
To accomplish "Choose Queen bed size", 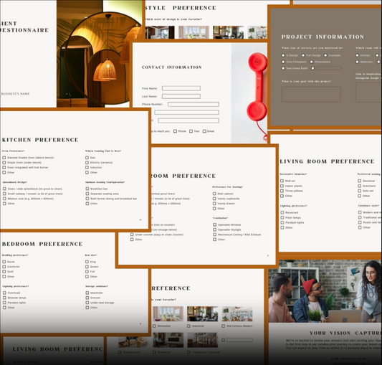I will [x=87, y=267].
